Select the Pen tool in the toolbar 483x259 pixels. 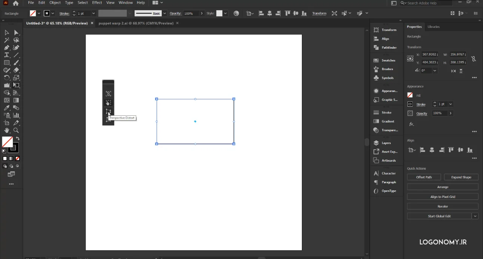[7, 48]
